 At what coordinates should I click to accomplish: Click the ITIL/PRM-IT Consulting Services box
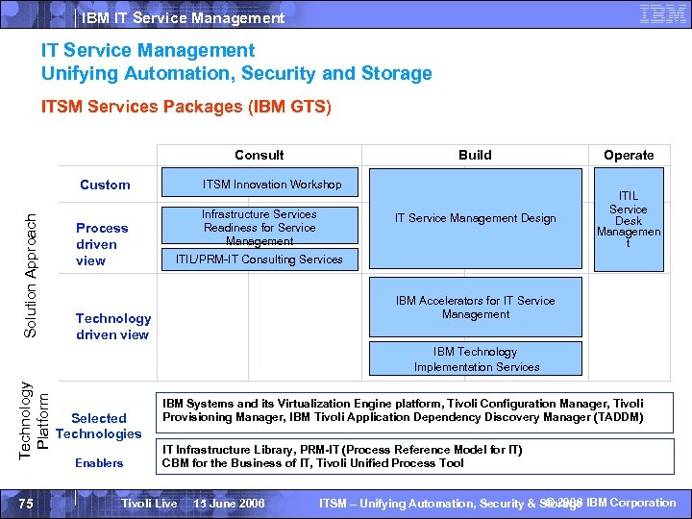[259, 259]
